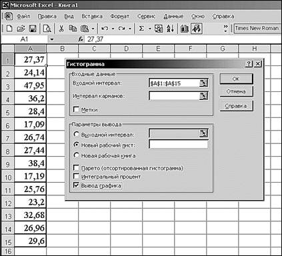
Task: Click range picker icon for Интервал карманов
Action: [x=203, y=96]
